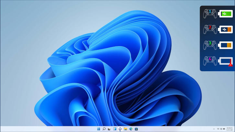Viewport: 235px width, 132px height.
Task: Open Task View from the taskbar
Action: click(x=109, y=129)
